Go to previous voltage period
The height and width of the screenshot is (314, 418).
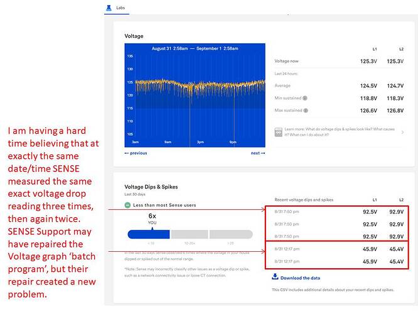coord(136,153)
